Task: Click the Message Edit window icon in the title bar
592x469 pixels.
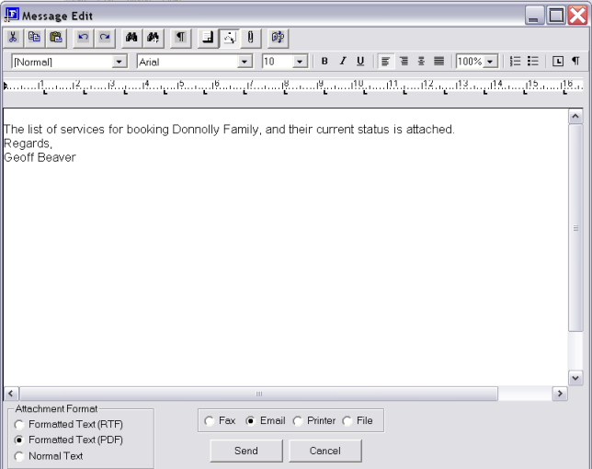Action: tap(12, 15)
